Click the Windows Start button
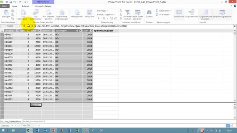 [3, 130]
